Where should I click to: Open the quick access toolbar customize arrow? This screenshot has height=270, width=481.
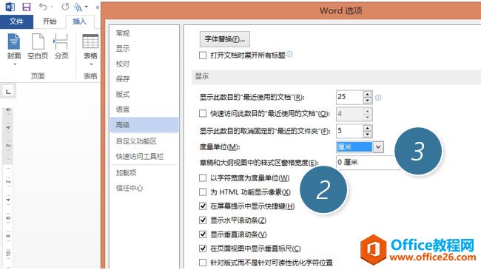(97, 7)
